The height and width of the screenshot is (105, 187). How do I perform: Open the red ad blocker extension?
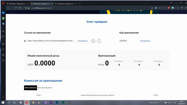coord(169,8)
